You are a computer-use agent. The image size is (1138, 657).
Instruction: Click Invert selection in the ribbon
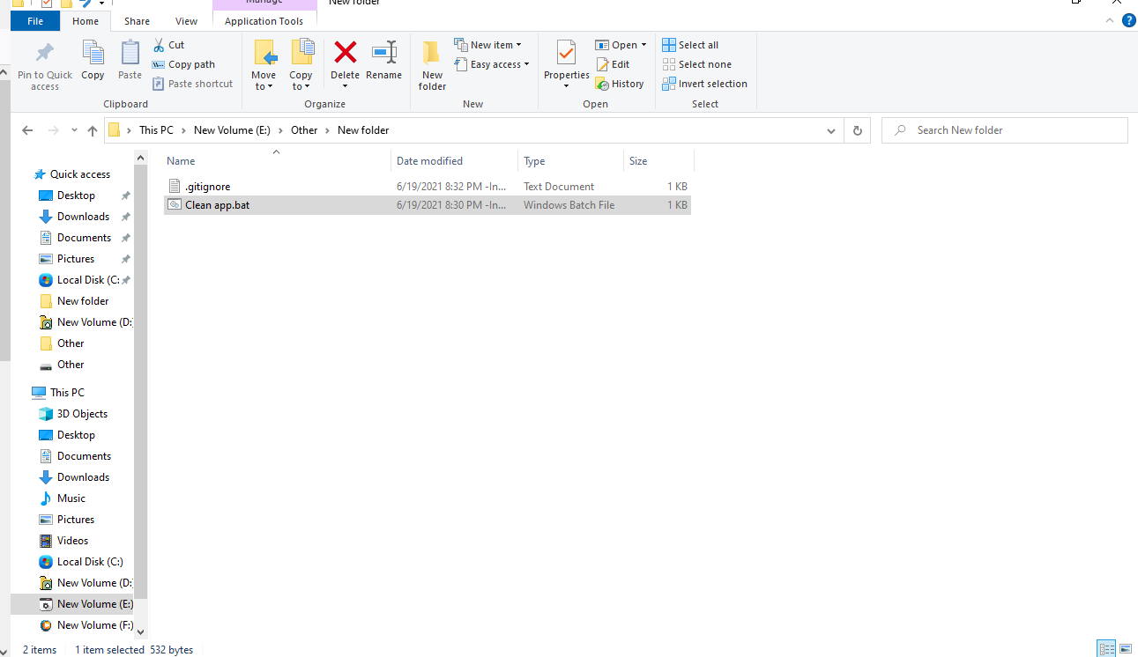pyautogui.click(x=704, y=83)
